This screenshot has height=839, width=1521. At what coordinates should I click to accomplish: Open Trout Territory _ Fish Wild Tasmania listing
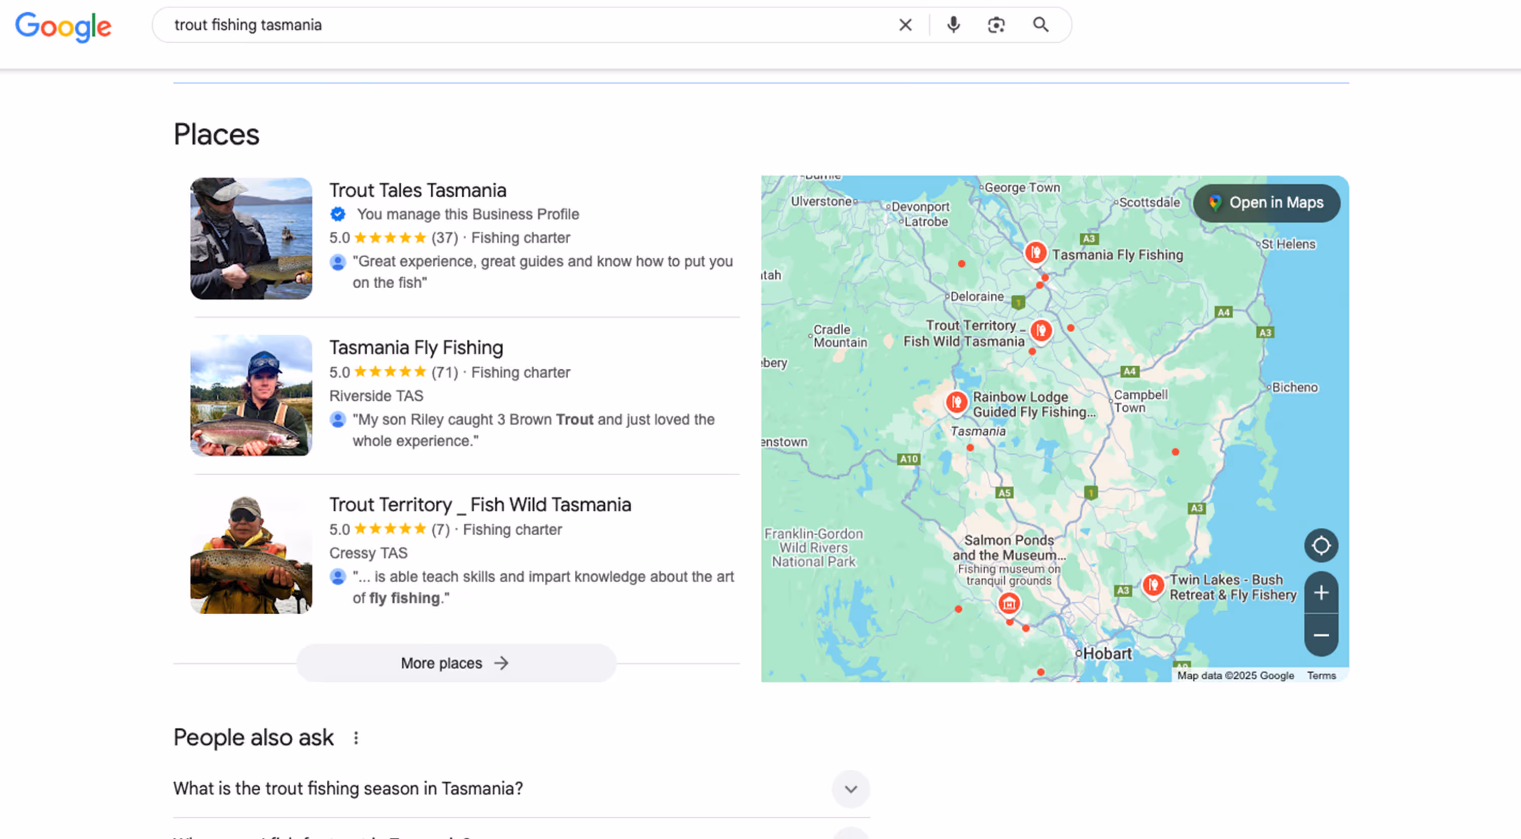[x=479, y=504]
